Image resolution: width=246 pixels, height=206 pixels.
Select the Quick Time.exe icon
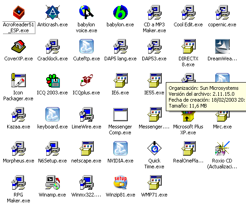coord(154,148)
